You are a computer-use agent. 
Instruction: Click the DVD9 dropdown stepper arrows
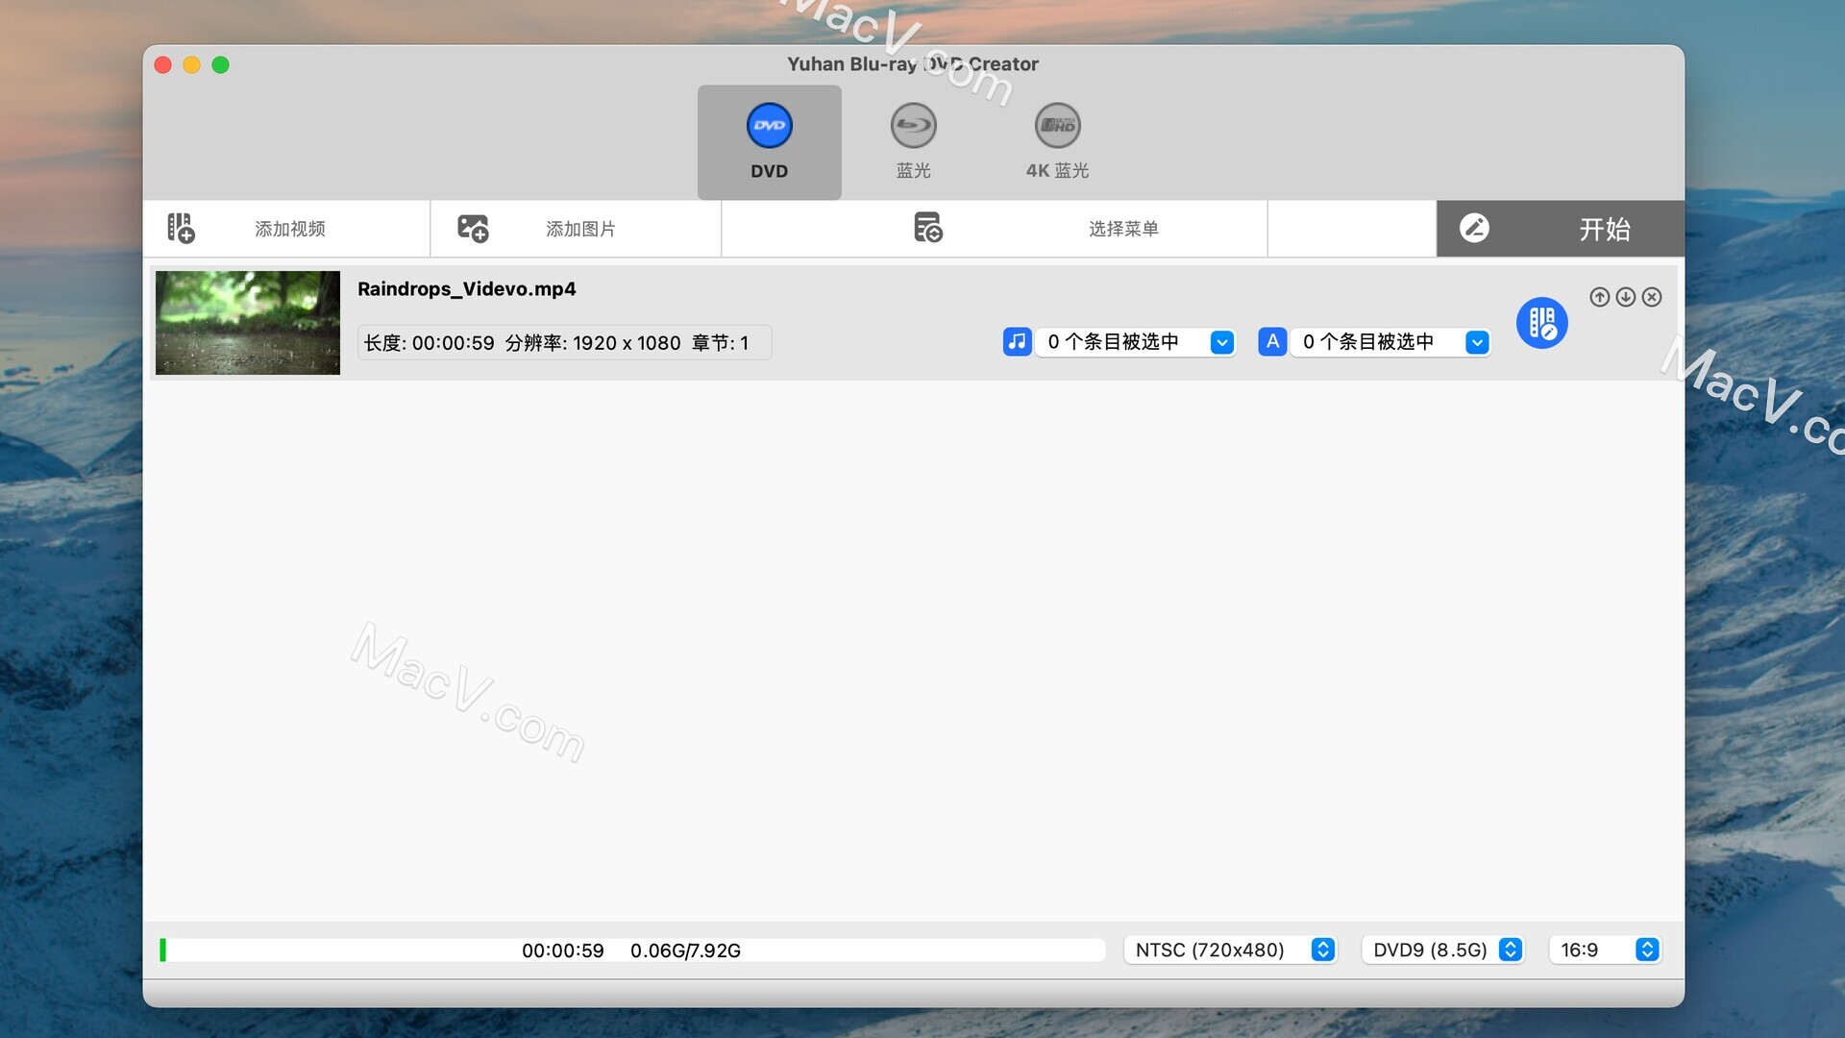pyautogui.click(x=1511, y=950)
